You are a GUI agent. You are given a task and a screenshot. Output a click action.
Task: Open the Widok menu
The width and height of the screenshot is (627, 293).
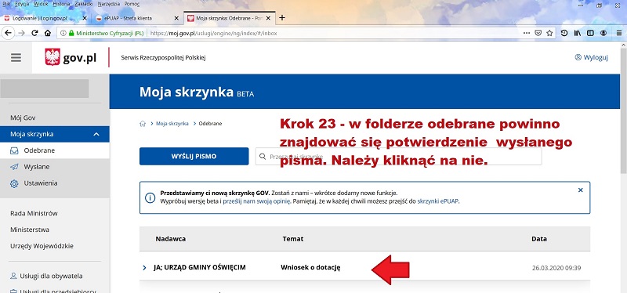tap(41, 4)
